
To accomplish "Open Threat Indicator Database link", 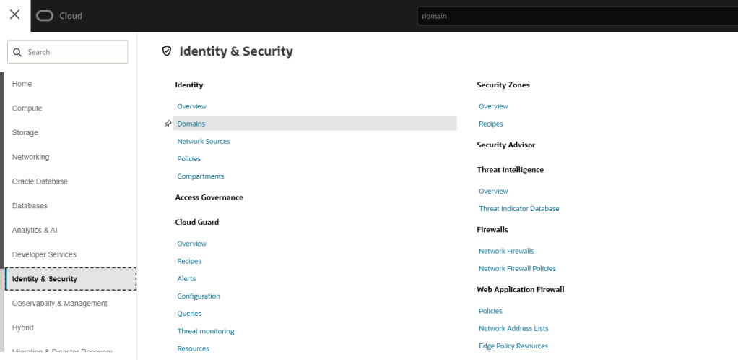I will point(518,209).
